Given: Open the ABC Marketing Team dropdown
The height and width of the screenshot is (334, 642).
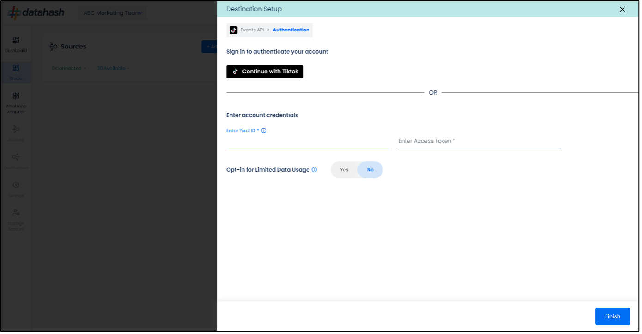Looking at the screenshot, I should pos(112,13).
